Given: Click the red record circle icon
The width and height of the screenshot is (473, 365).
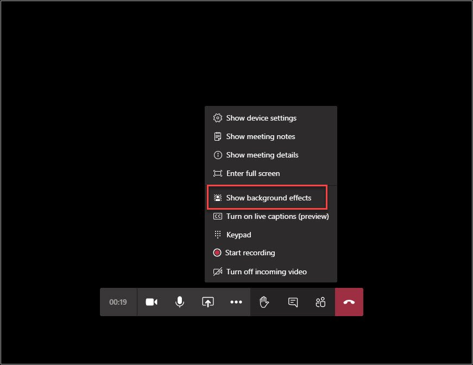Looking at the screenshot, I should [217, 253].
